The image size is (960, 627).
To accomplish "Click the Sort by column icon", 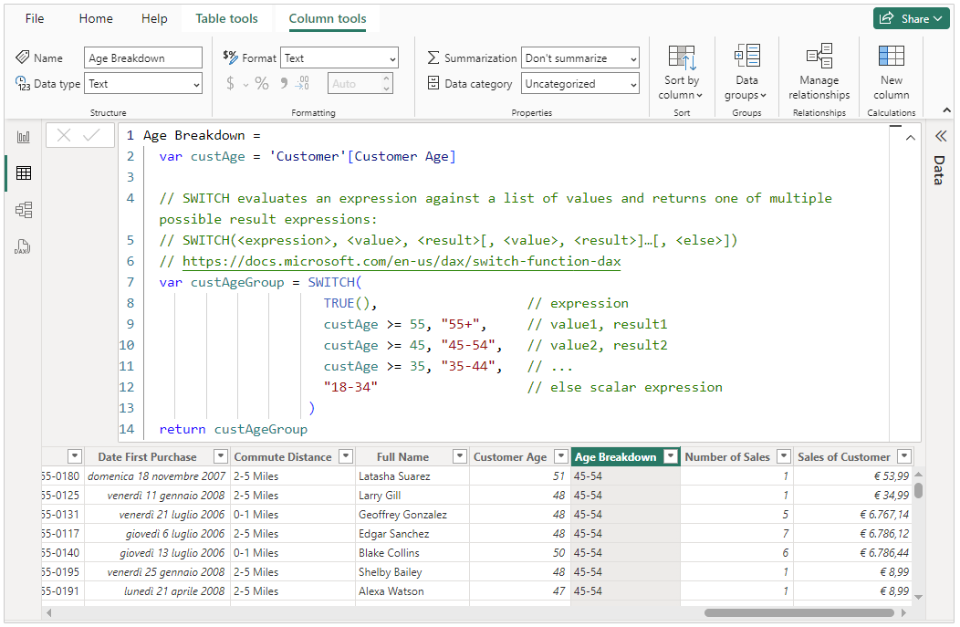I will coord(682,57).
